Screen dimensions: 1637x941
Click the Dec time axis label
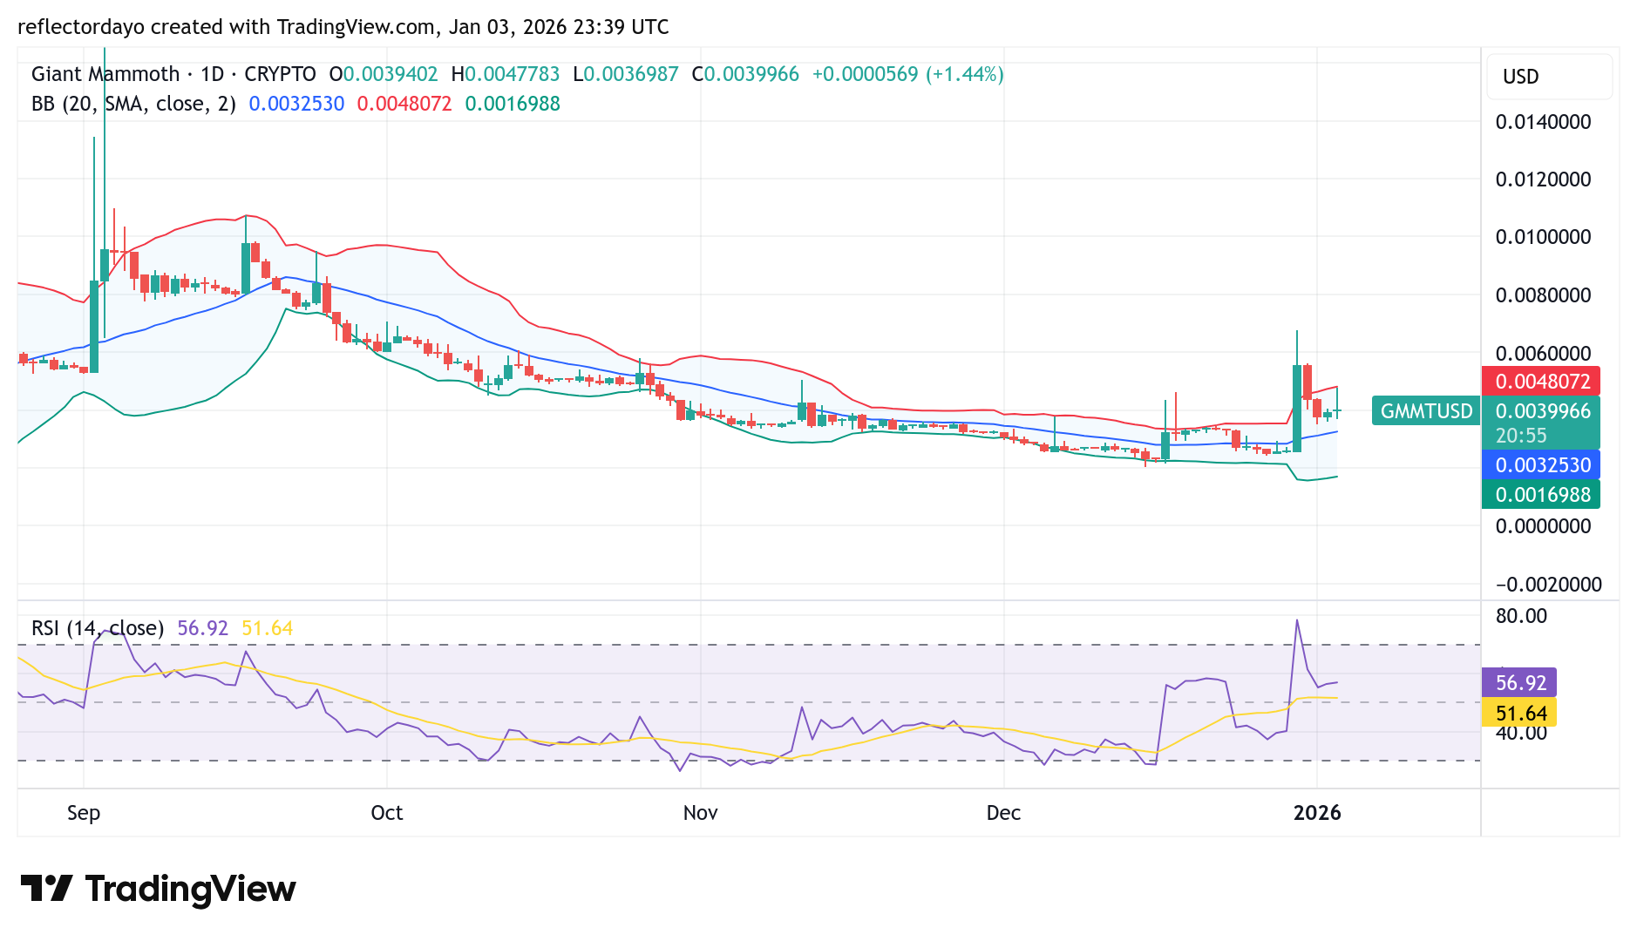point(1003,813)
